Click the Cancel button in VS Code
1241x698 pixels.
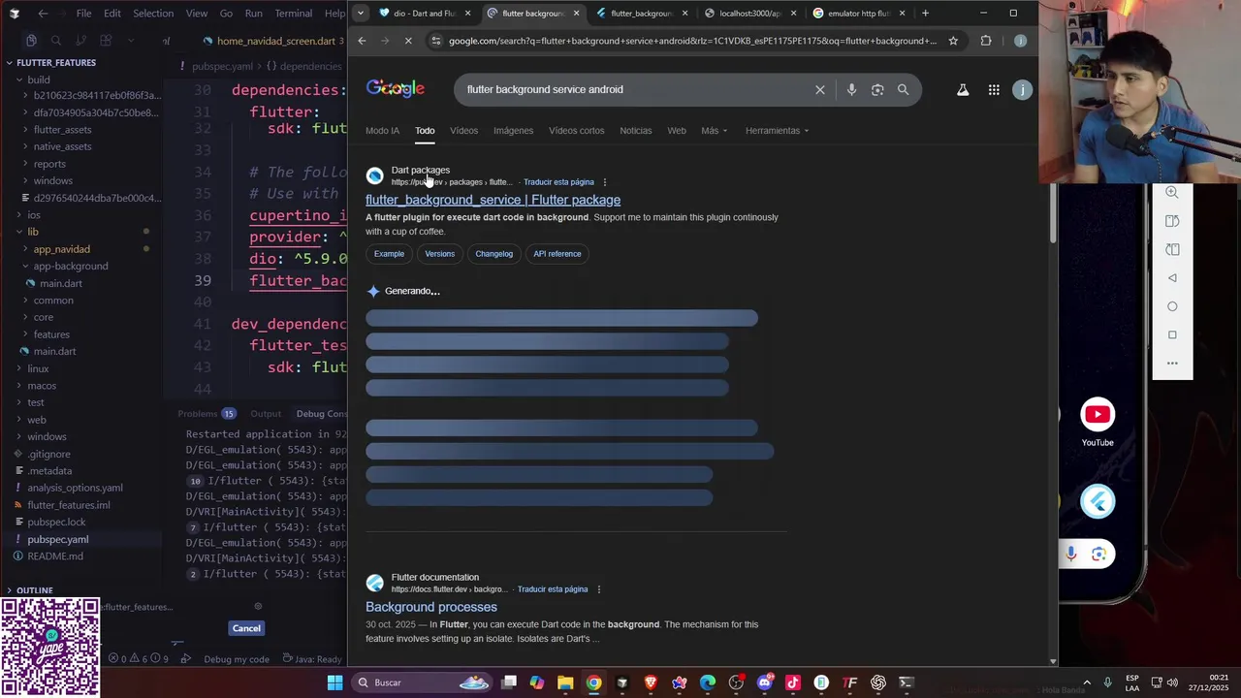[246, 628]
